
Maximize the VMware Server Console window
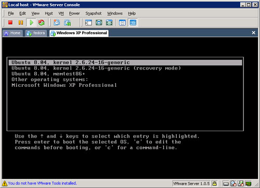(x=249, y=5)
